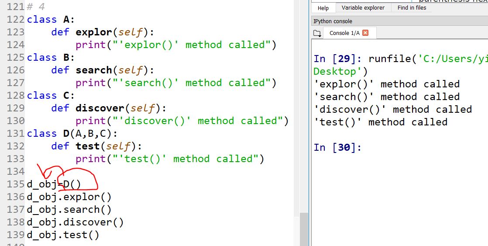
Task: Click the '# 4' comment line
Action: pyautogui.click(x=36, y=7)
